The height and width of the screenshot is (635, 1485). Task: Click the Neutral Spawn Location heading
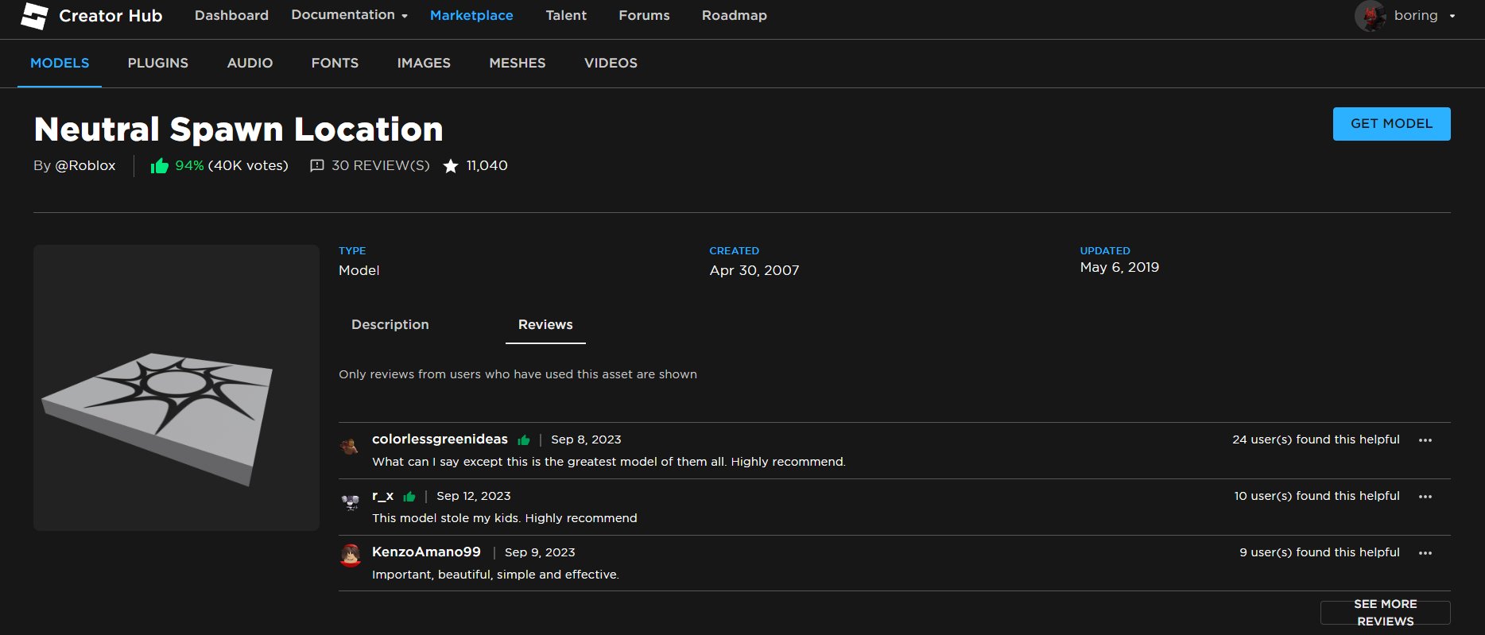tap(238, 130)
